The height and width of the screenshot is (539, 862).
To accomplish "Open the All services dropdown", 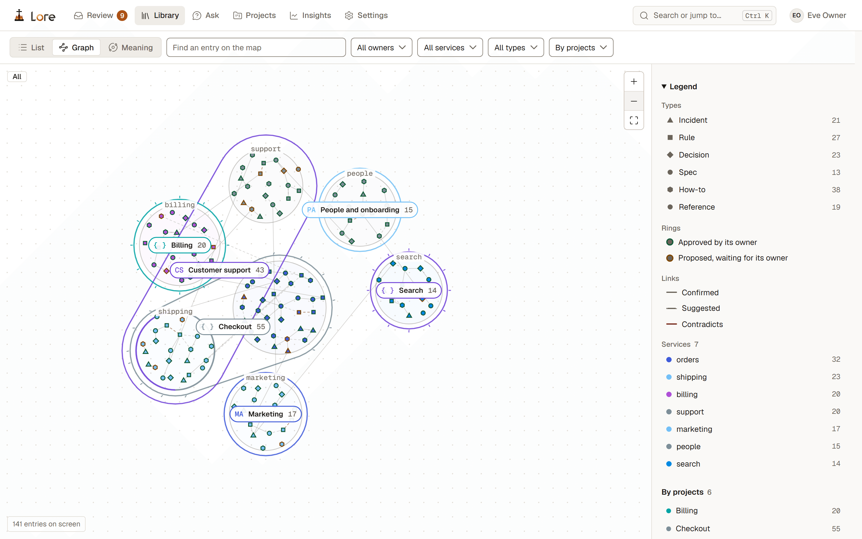I will [x=450, y=47].
